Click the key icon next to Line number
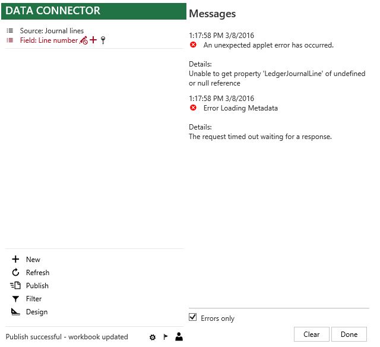The image size is (380, 347). click(103, 40)
